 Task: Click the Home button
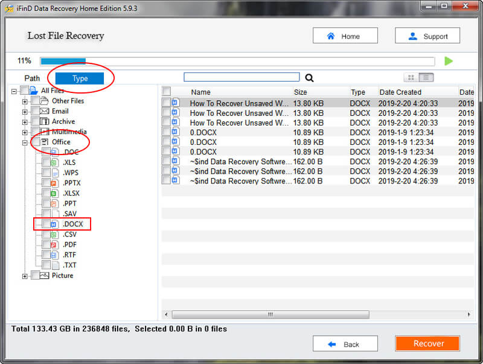(345, 36)
